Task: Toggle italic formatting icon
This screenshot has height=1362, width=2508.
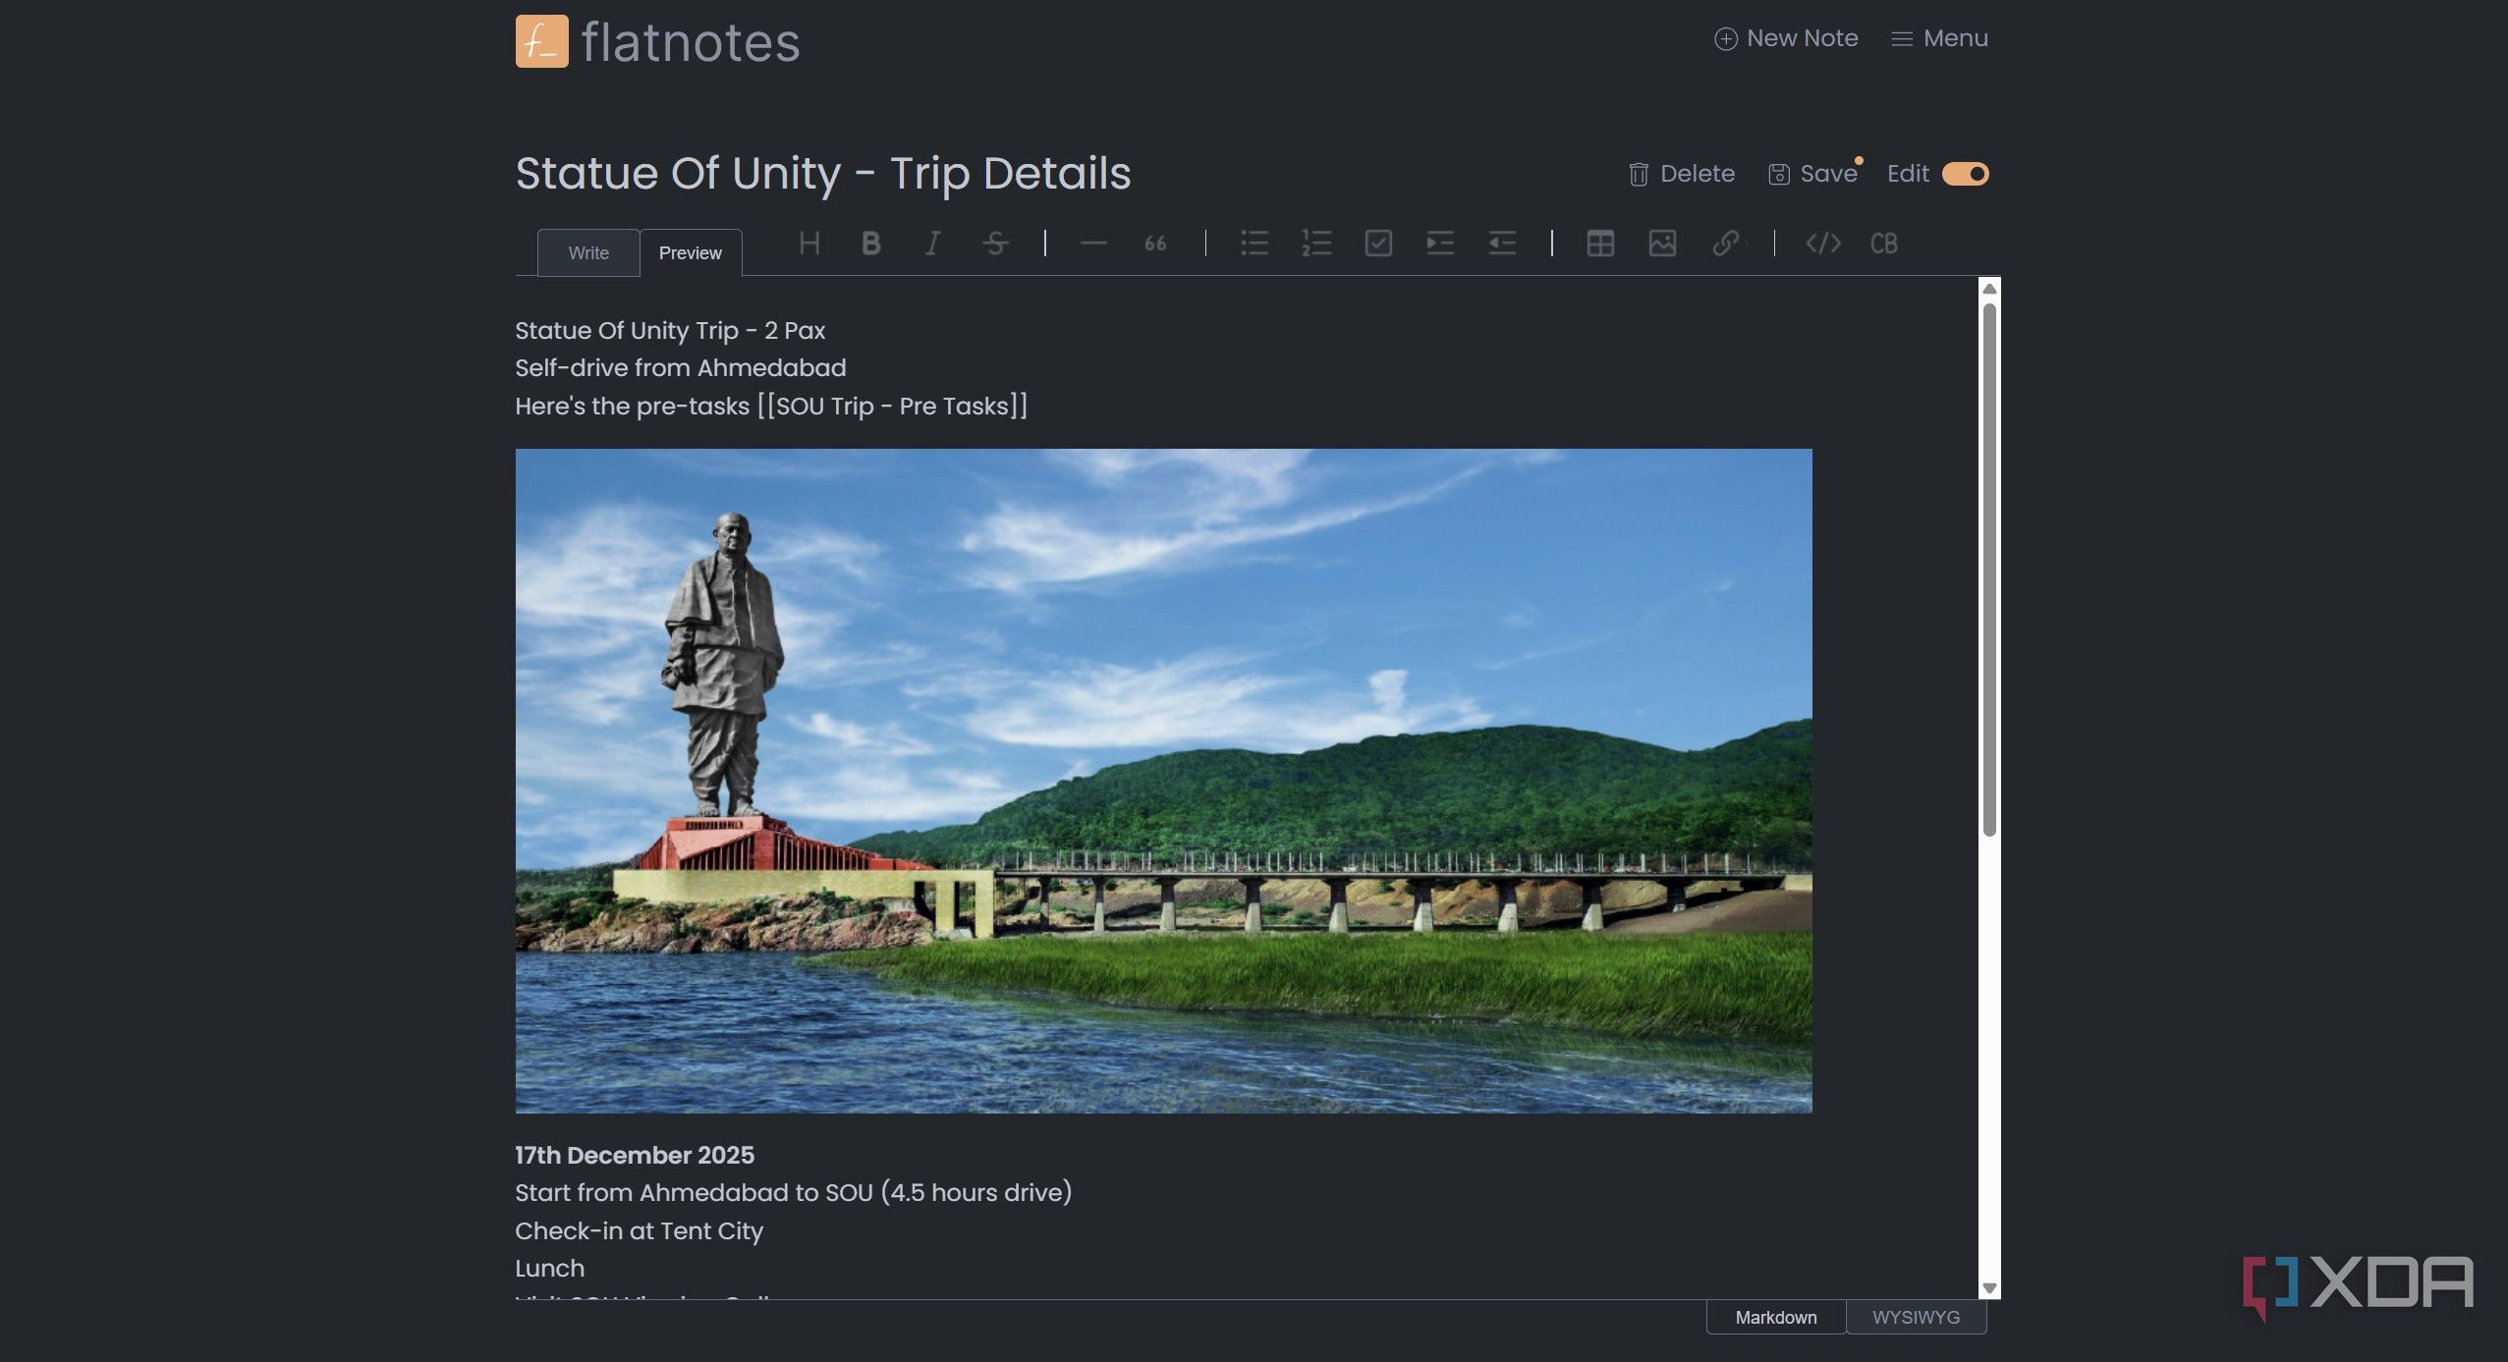Action: click(932, 244)
